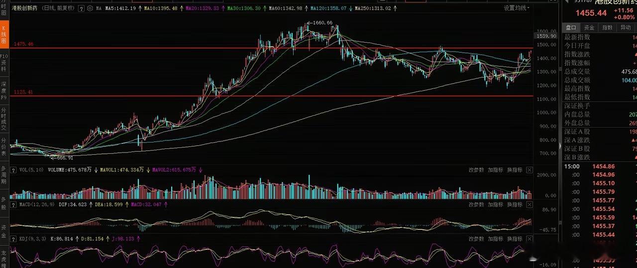Click the VOLUME:475.678万 value
The image size is (637, 268).
point(69,170)
